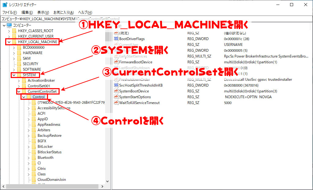Click the SECURITY folder icon

19,64
